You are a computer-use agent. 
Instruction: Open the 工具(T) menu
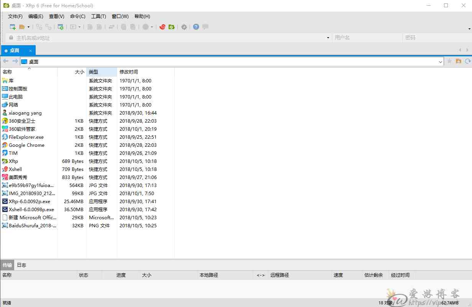coord(98,16)
